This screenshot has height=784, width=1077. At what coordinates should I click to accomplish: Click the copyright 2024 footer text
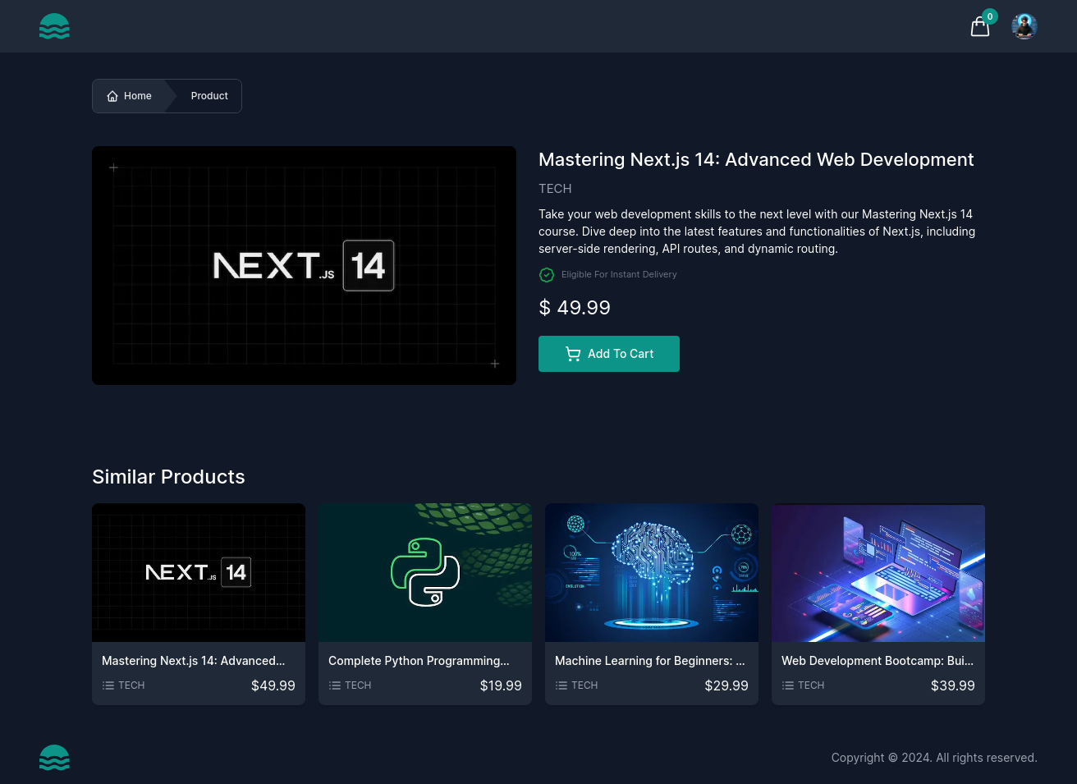[x=934, y=758]
